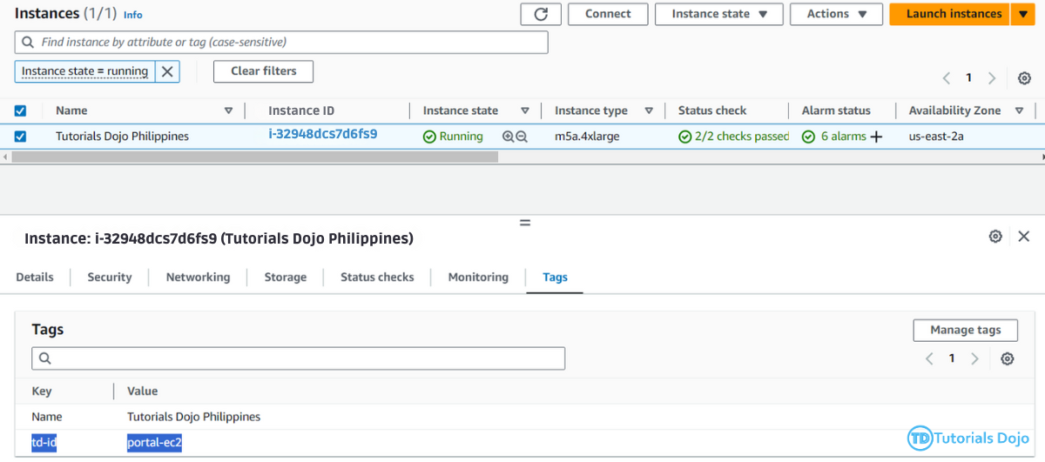Open the Actions dropdown
Viewport: 1045px width, 462px height.
[837, 14]
